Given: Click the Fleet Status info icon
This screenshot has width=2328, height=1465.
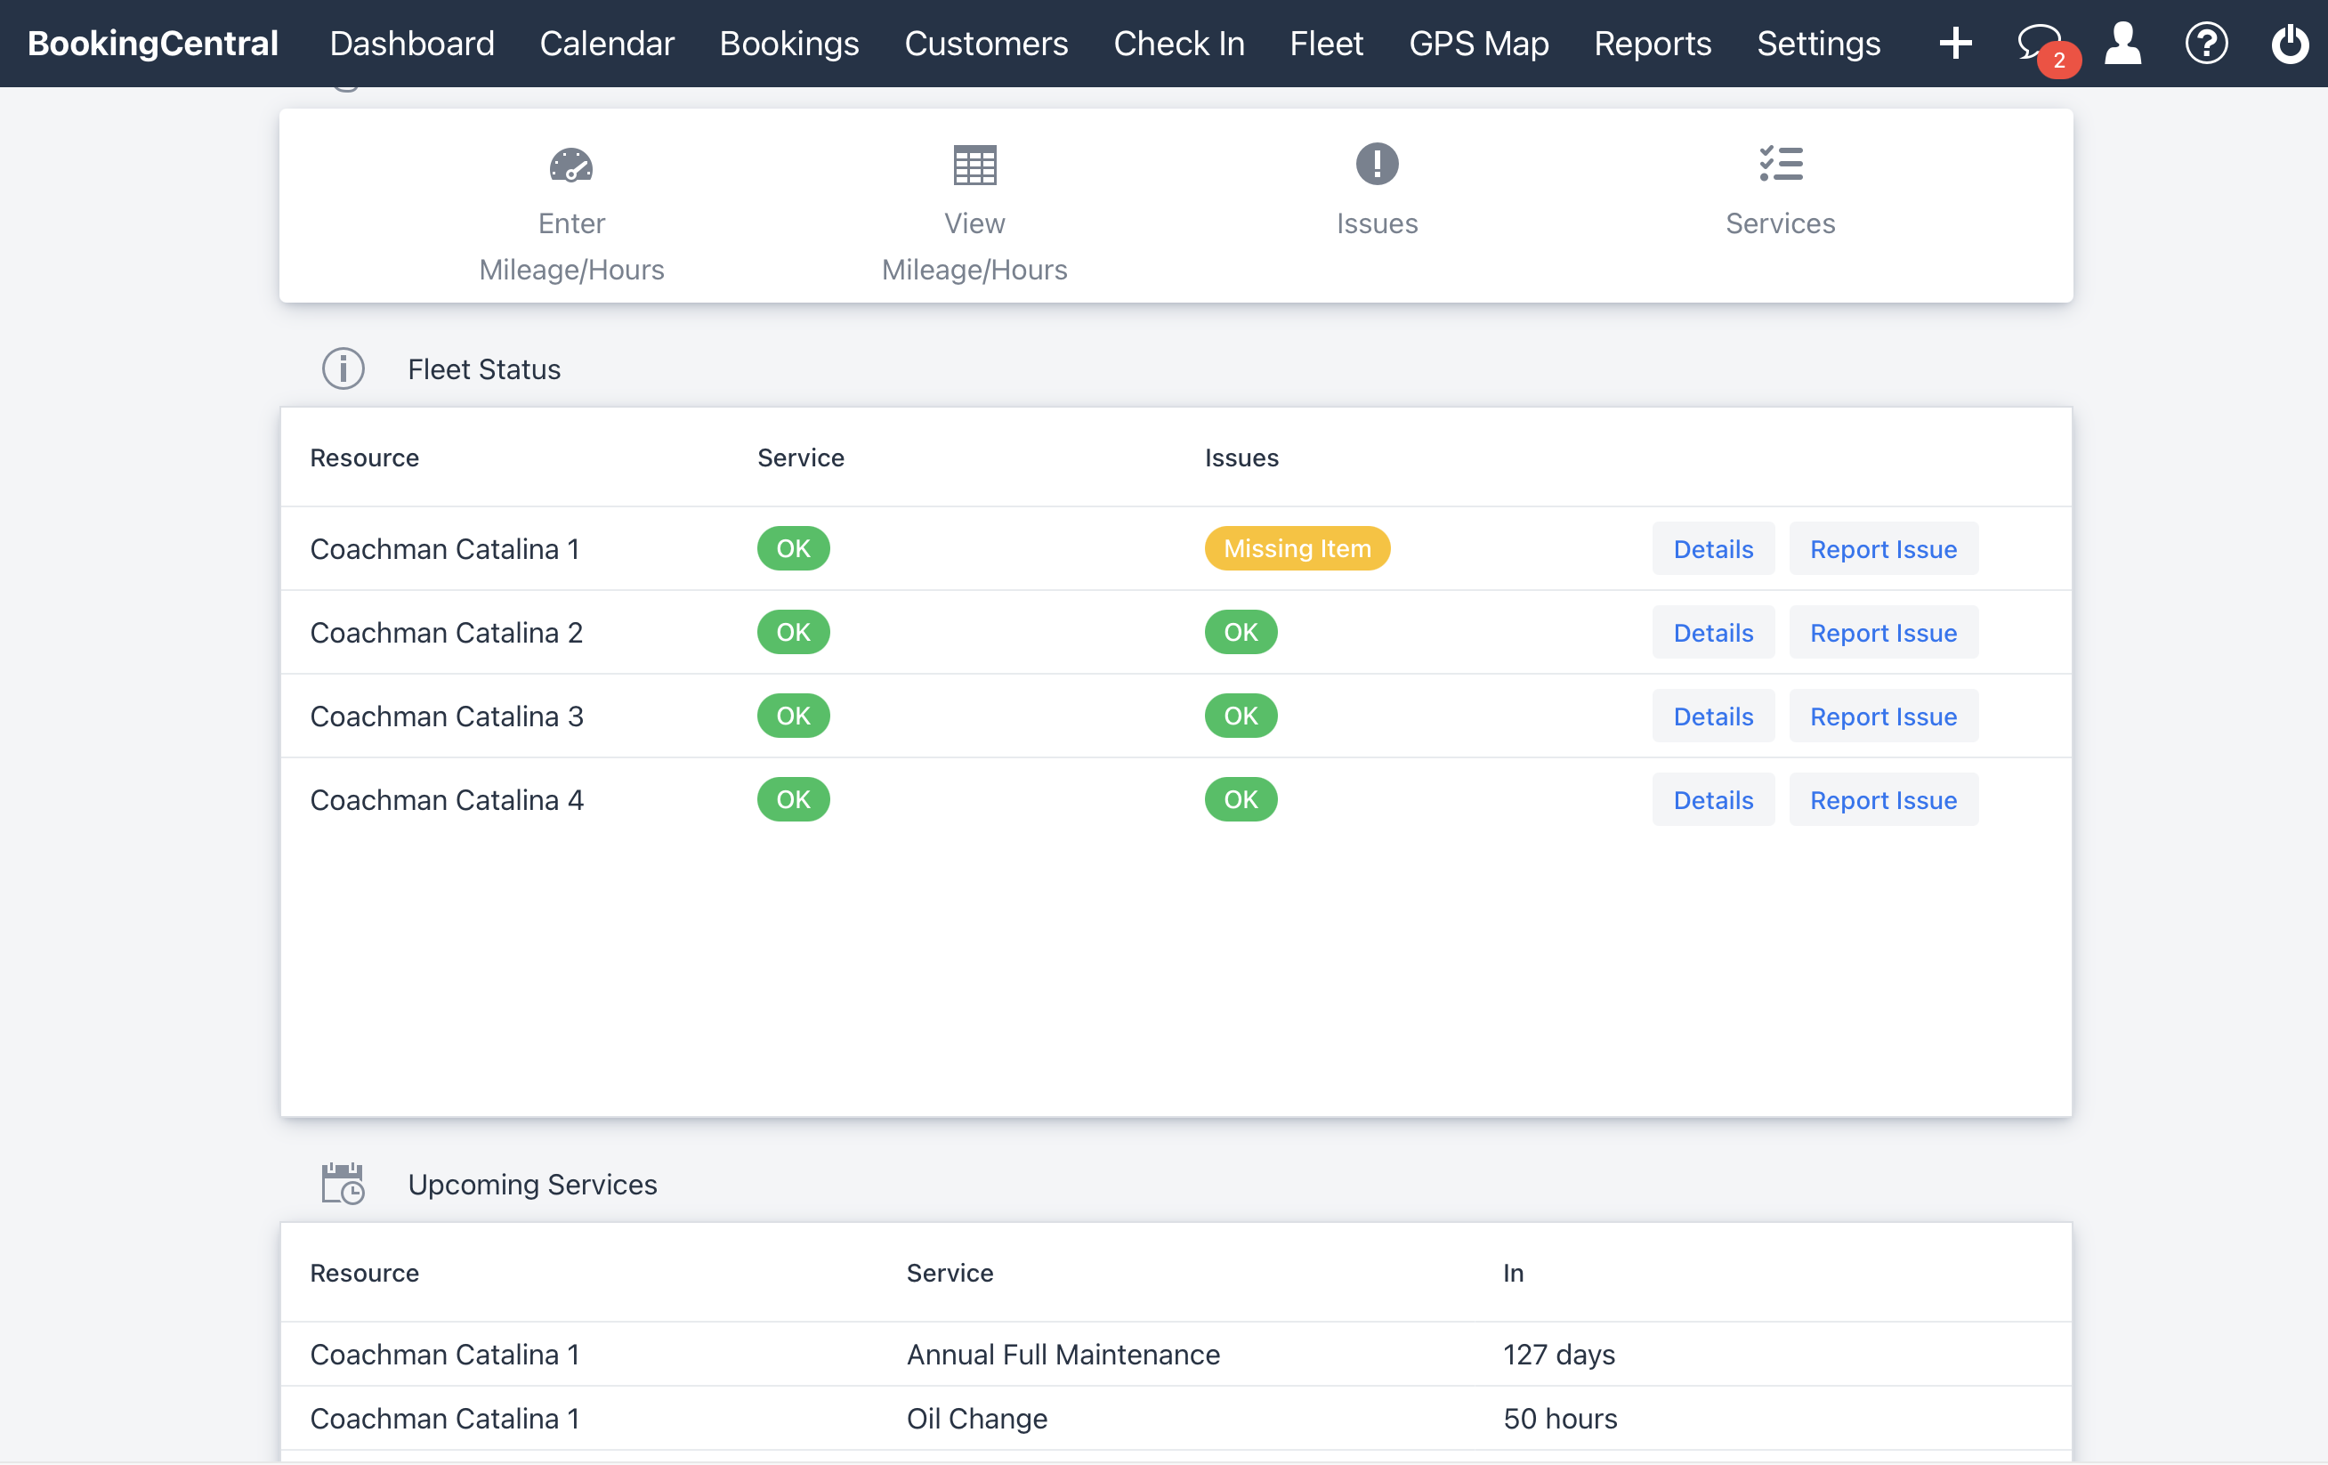Looking at the screenshot, I should (344, 369).
